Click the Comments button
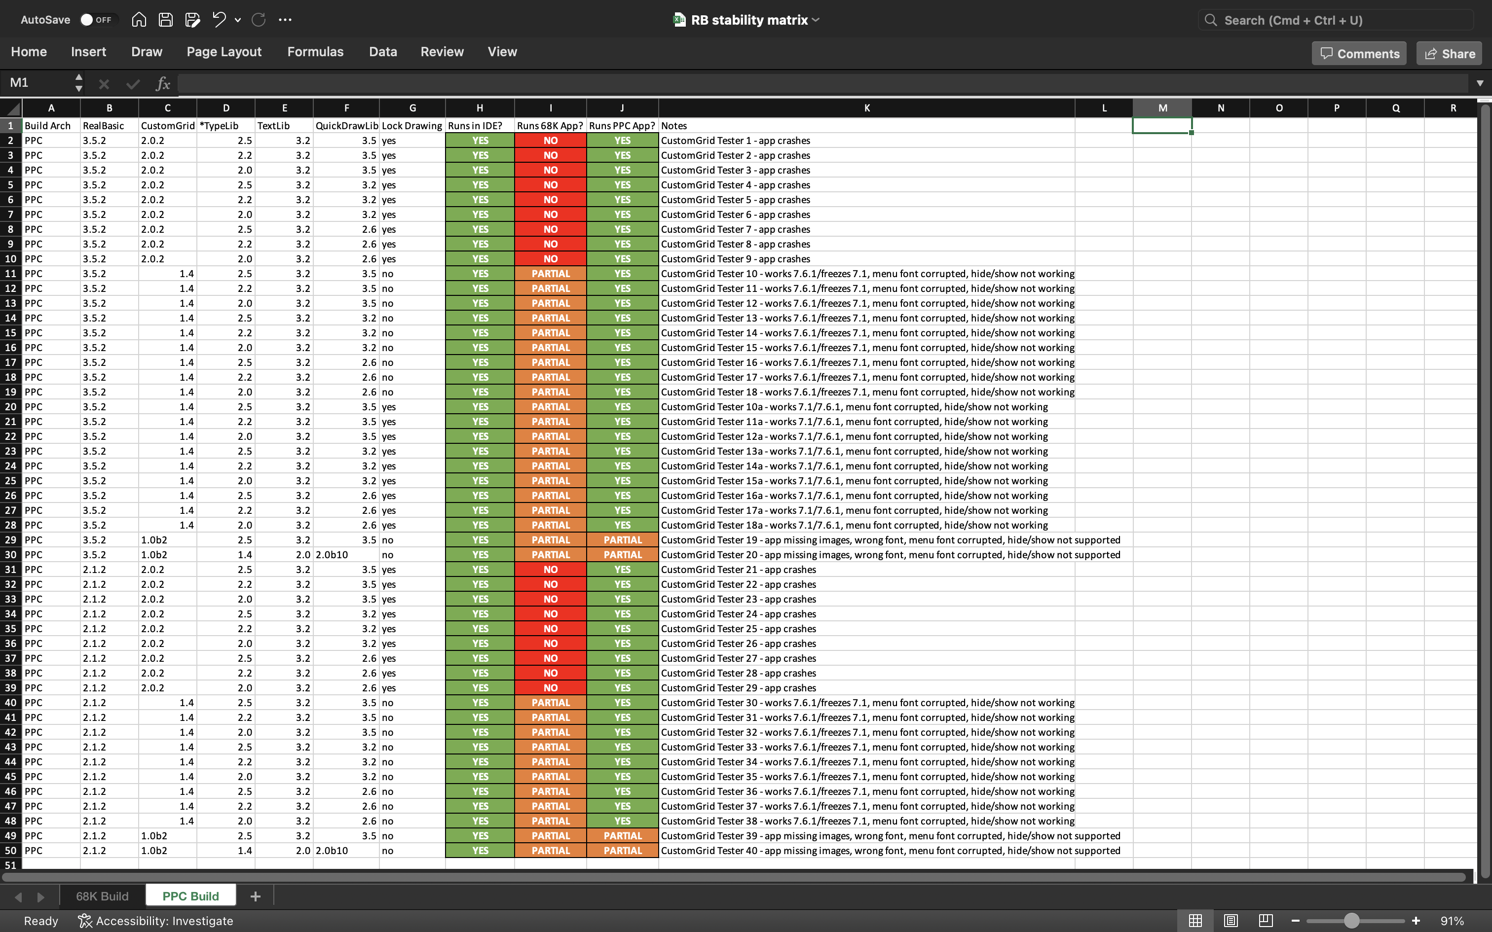The image size is (1492, 932). [x=1359, y=54]
